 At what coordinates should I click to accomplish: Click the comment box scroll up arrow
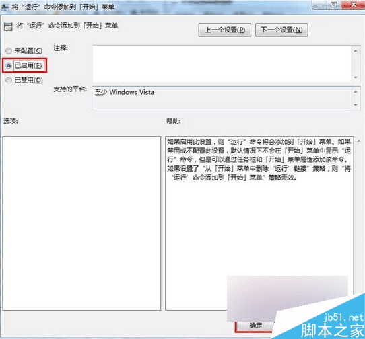pos(356,50)
